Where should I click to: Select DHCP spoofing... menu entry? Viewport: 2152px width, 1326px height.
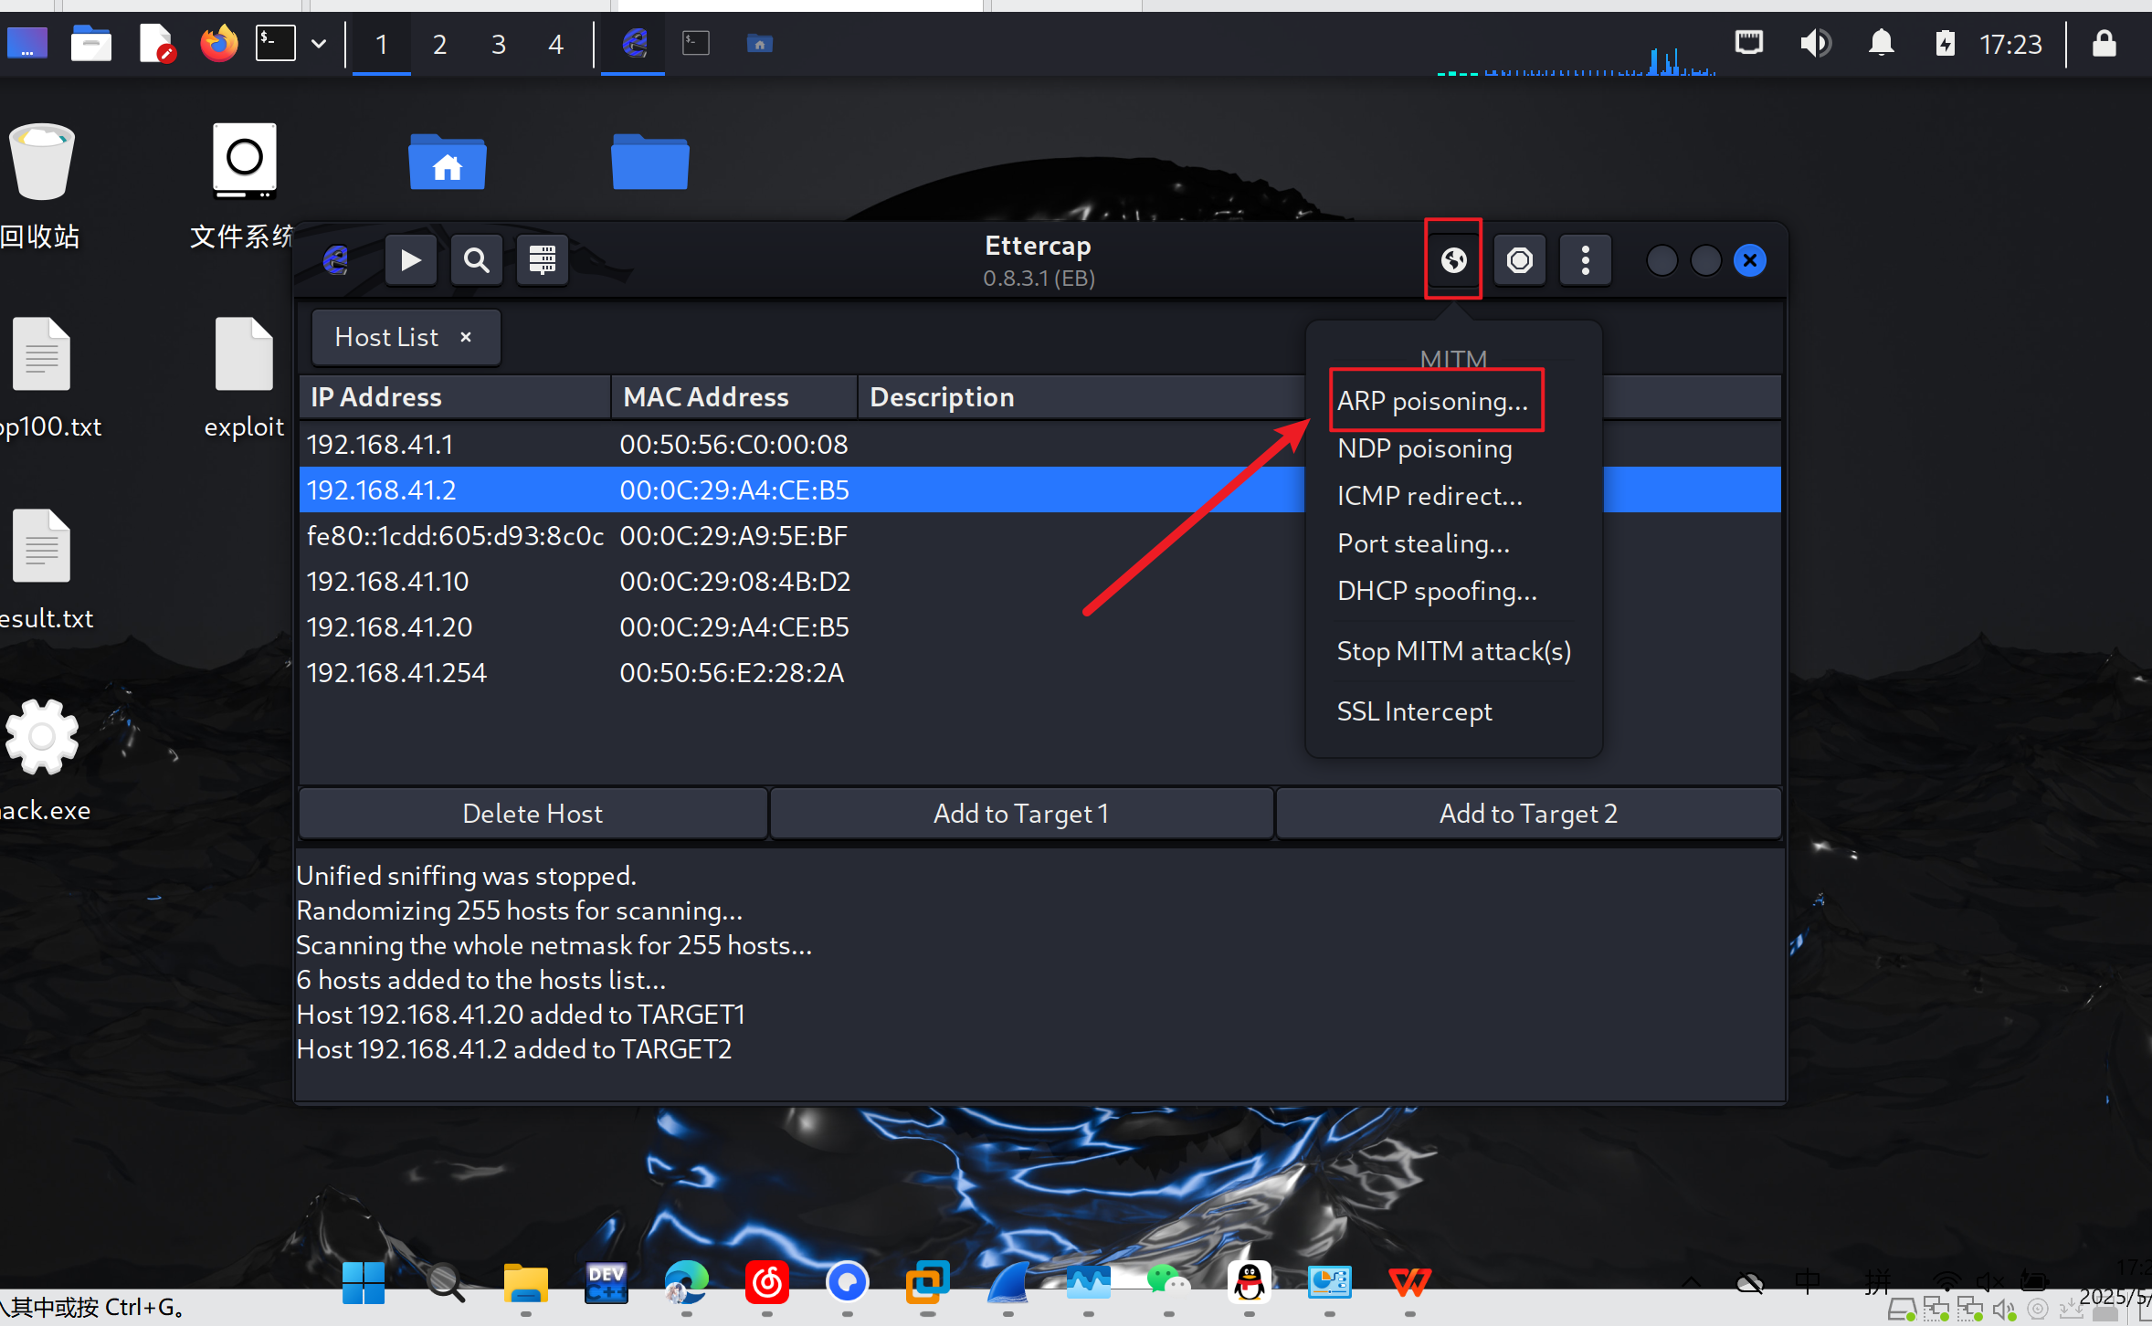(1437, 591)
